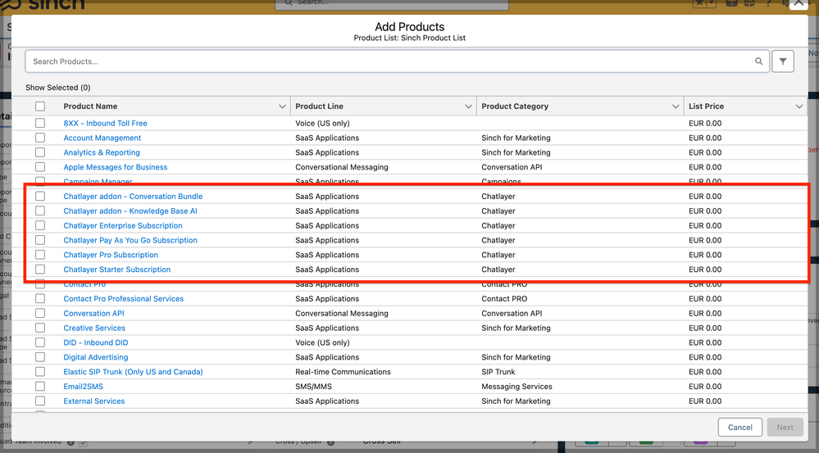
Task: Click 'Messaging Services' category cell
Action: (x=516, y=386)
